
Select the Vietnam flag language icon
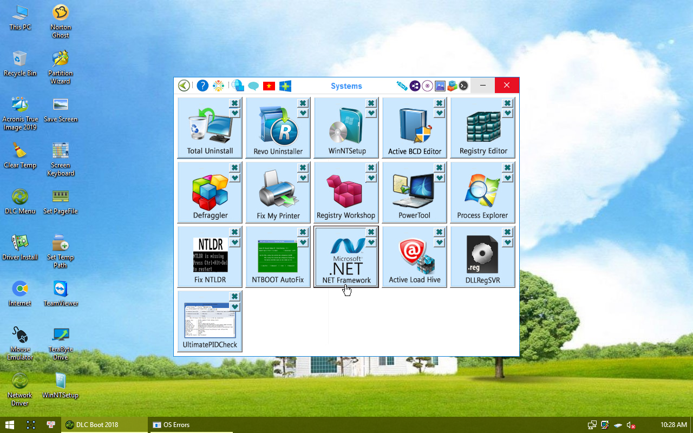[269, 86]
